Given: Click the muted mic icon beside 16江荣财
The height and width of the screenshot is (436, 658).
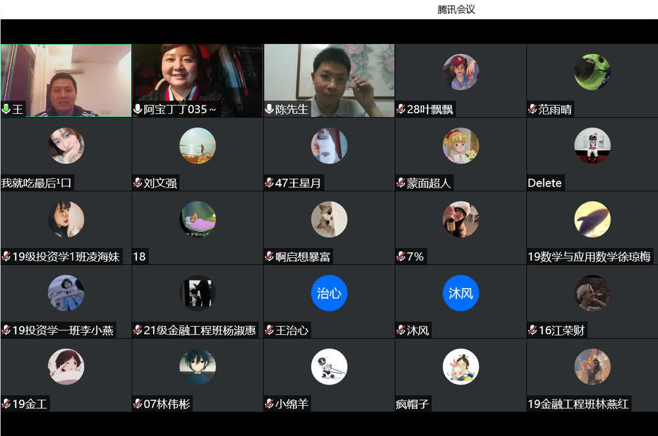Looking at the screenshot, I should pyautogui.click(x=533, y=330).
